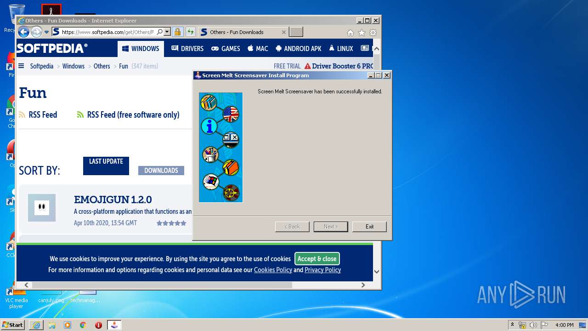Open Windows Explorer folder taskbar icon
Viewport: 588px width, 331px height.
click(x=52, y=325)
